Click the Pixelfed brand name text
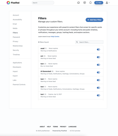Viewport: 118px width, 136px height. tap(15, 3)
